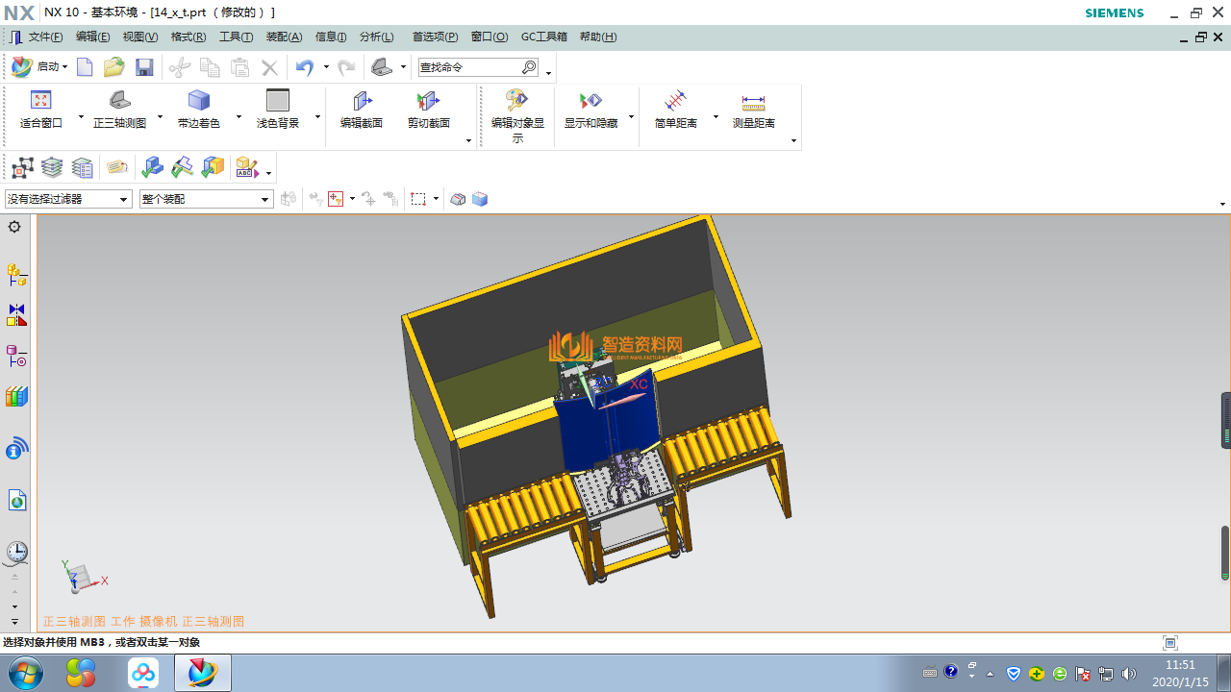
Task: Click the Clip Section (剪切截面) tool
Action: tap(428, 110)
